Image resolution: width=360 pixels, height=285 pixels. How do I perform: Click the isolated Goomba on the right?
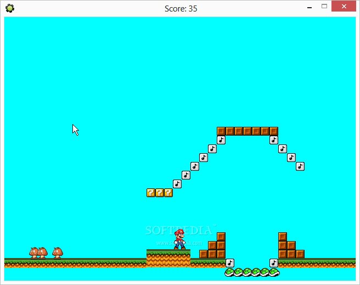point(58,253)
